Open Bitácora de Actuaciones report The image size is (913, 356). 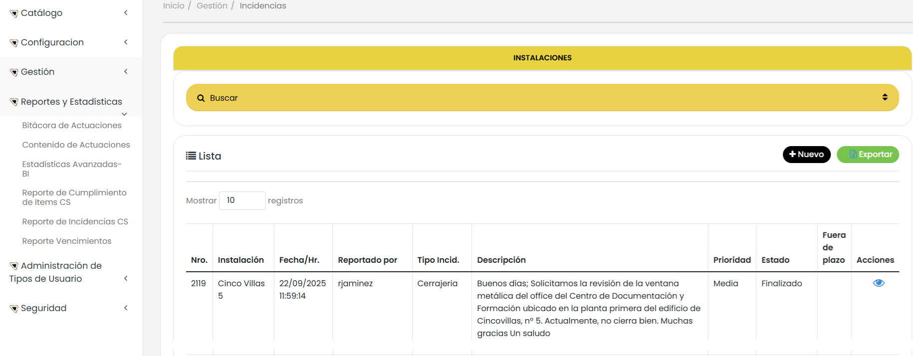tap(72, 126)
